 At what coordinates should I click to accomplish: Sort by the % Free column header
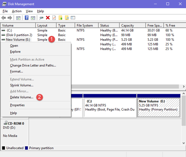(175, 25)
